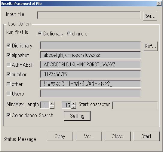Click the Ref... button beside Input File
This screenshot has width=163, height=152.
pyautogui.click(x=150, y=16)
